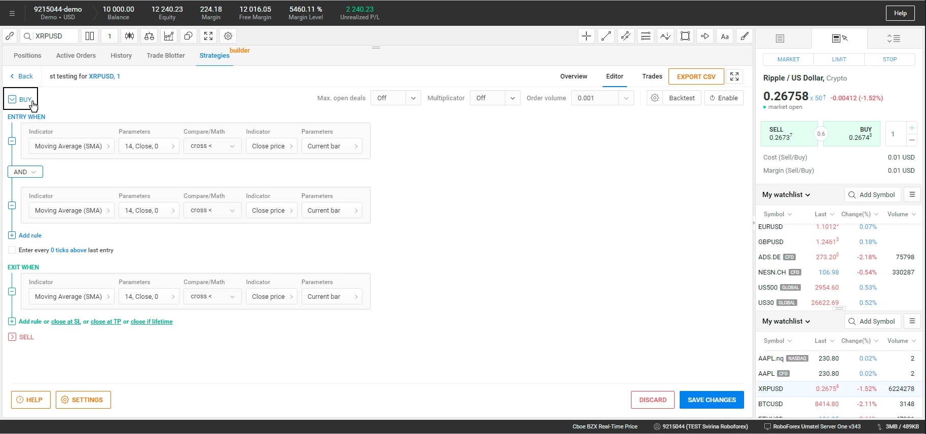Screen dimensions: 926x434
Task: Tick the 'Enter every 0 ticks' checkbox
Action: click(x=12, y=250)
